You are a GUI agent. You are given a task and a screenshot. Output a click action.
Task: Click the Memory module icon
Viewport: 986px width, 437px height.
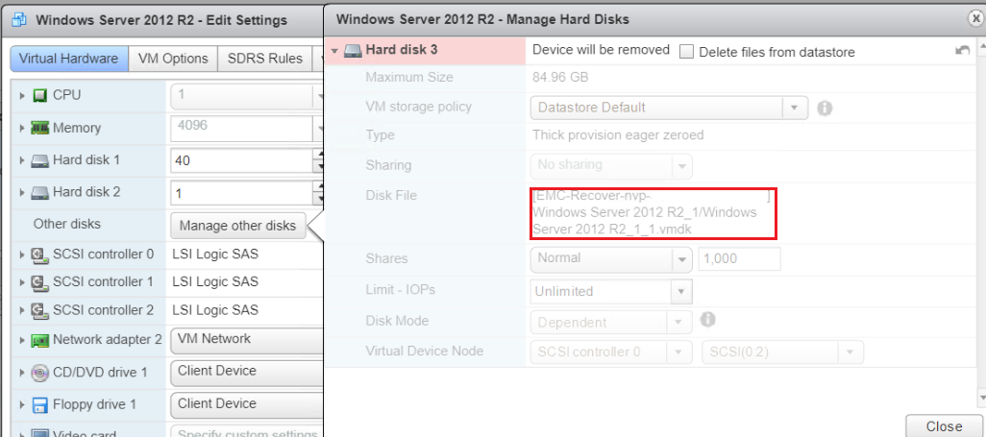40,128
